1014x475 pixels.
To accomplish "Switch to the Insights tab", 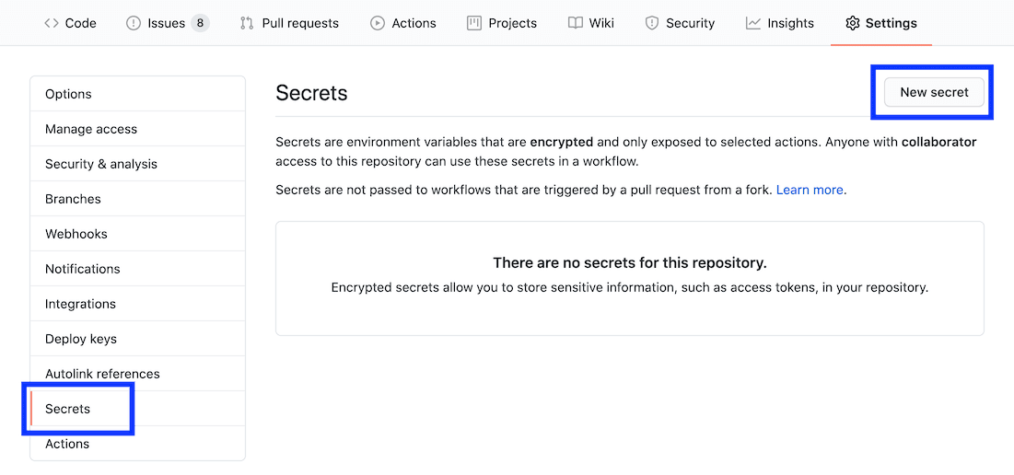I will [790, 23].
